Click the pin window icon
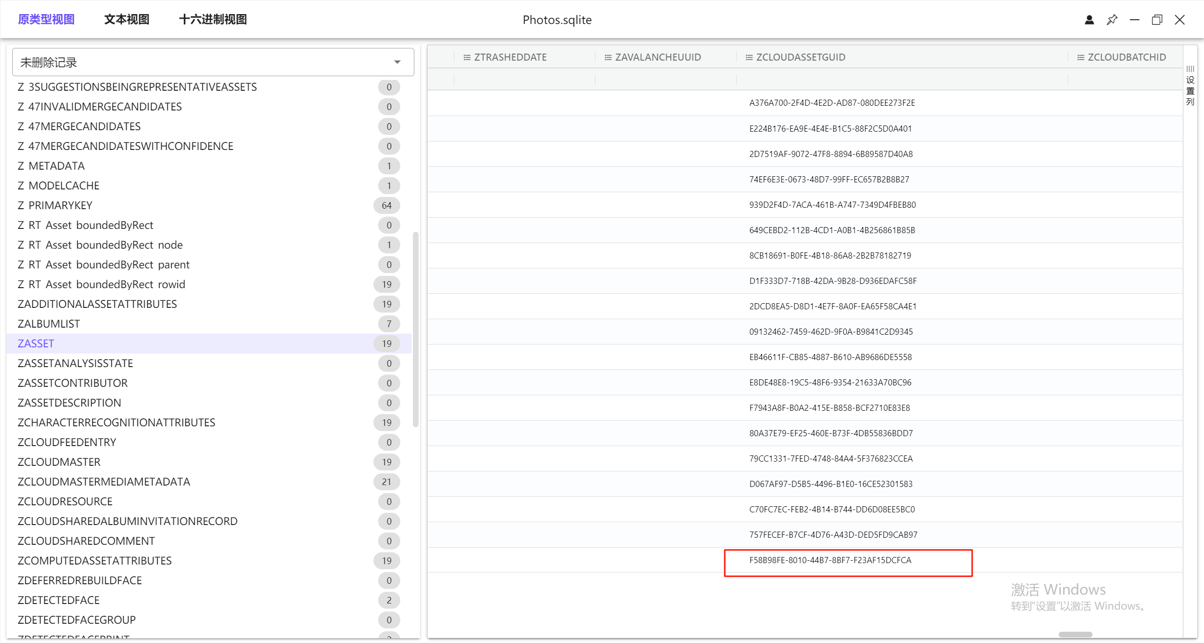This screenshot has width=1204, height=643. tap(1112, 20)
